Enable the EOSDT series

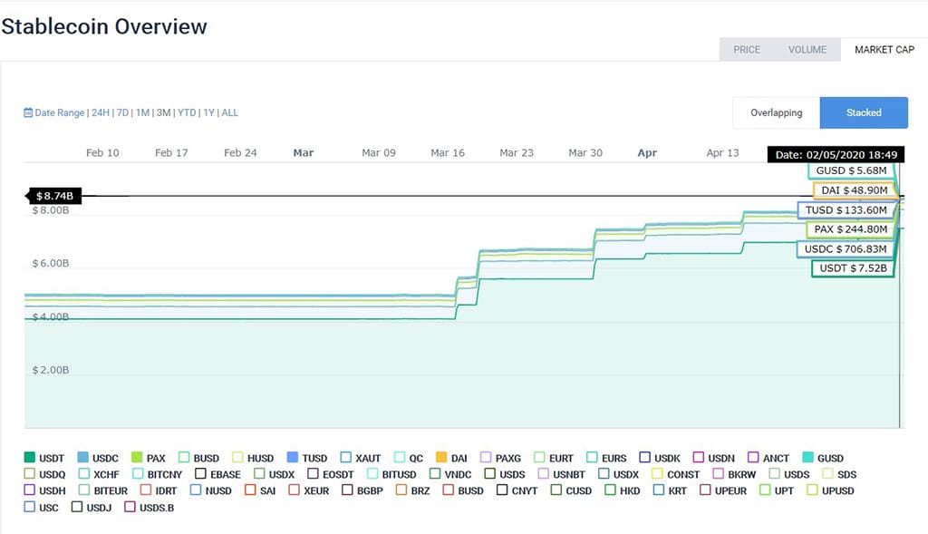313,473
